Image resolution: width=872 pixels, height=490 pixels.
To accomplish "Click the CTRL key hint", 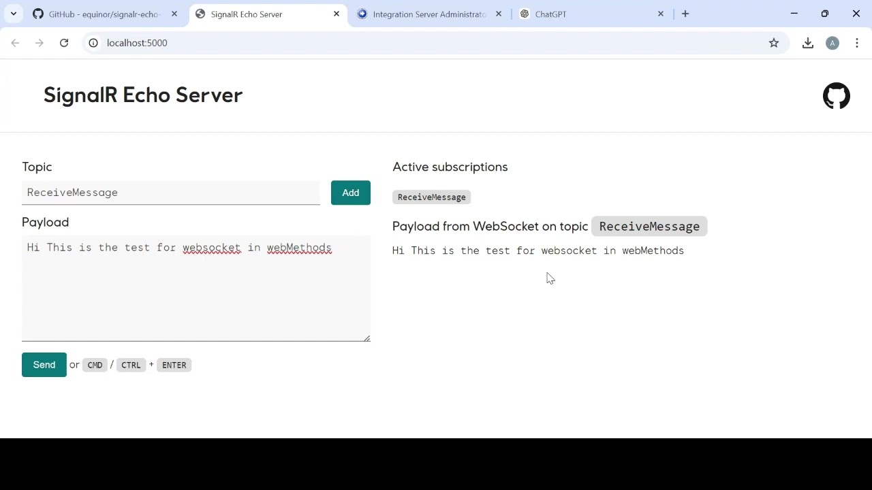I will click(x=131, y=365).
